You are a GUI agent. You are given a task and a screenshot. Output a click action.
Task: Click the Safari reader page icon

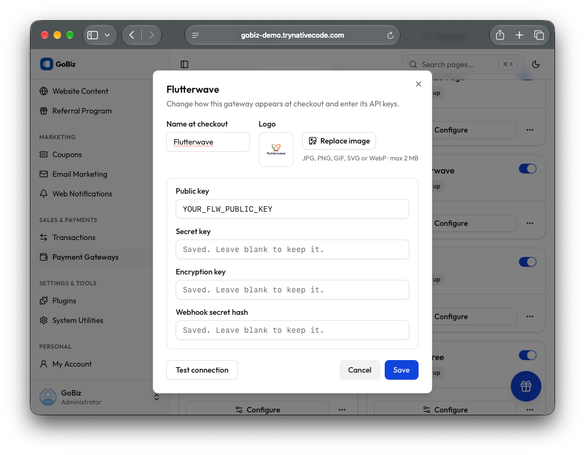[x=195, y=35]
